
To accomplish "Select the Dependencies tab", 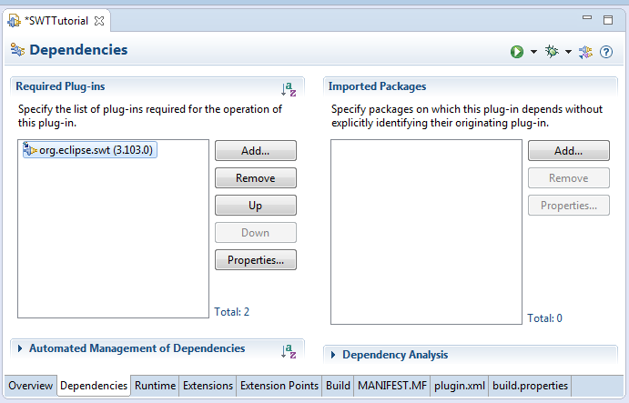I will coord(94,386).
